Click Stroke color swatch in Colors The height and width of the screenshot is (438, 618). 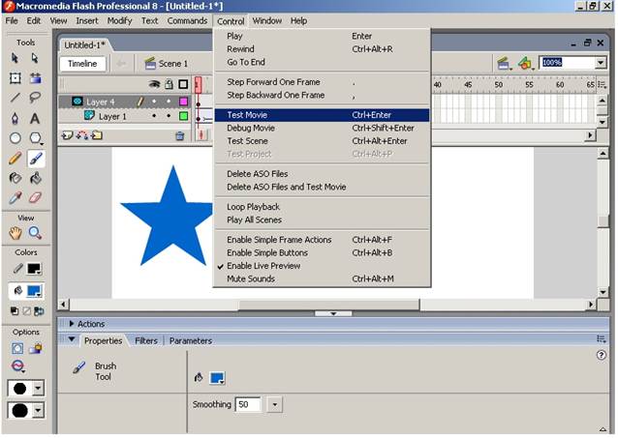point(34,269)
